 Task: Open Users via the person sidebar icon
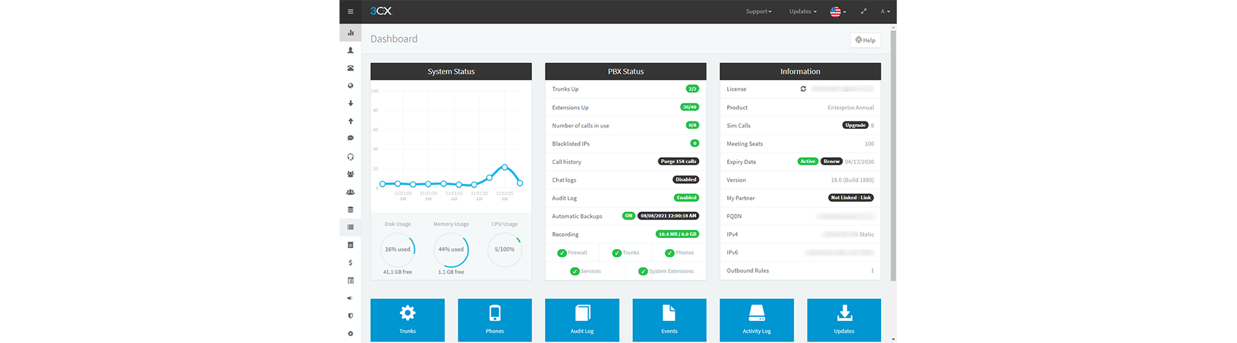[350, 50]
